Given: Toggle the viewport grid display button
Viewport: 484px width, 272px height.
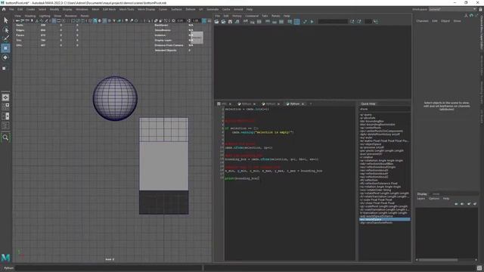Looking at the screenshot, I should click(x=54, y=20).
